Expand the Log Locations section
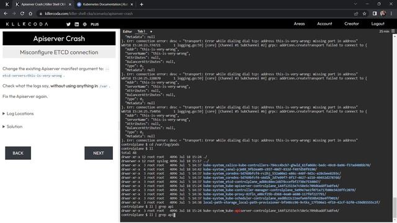 (x=18, y=114)
